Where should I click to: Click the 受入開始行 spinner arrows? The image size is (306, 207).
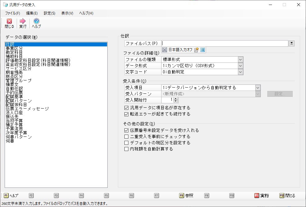[176, 100]
